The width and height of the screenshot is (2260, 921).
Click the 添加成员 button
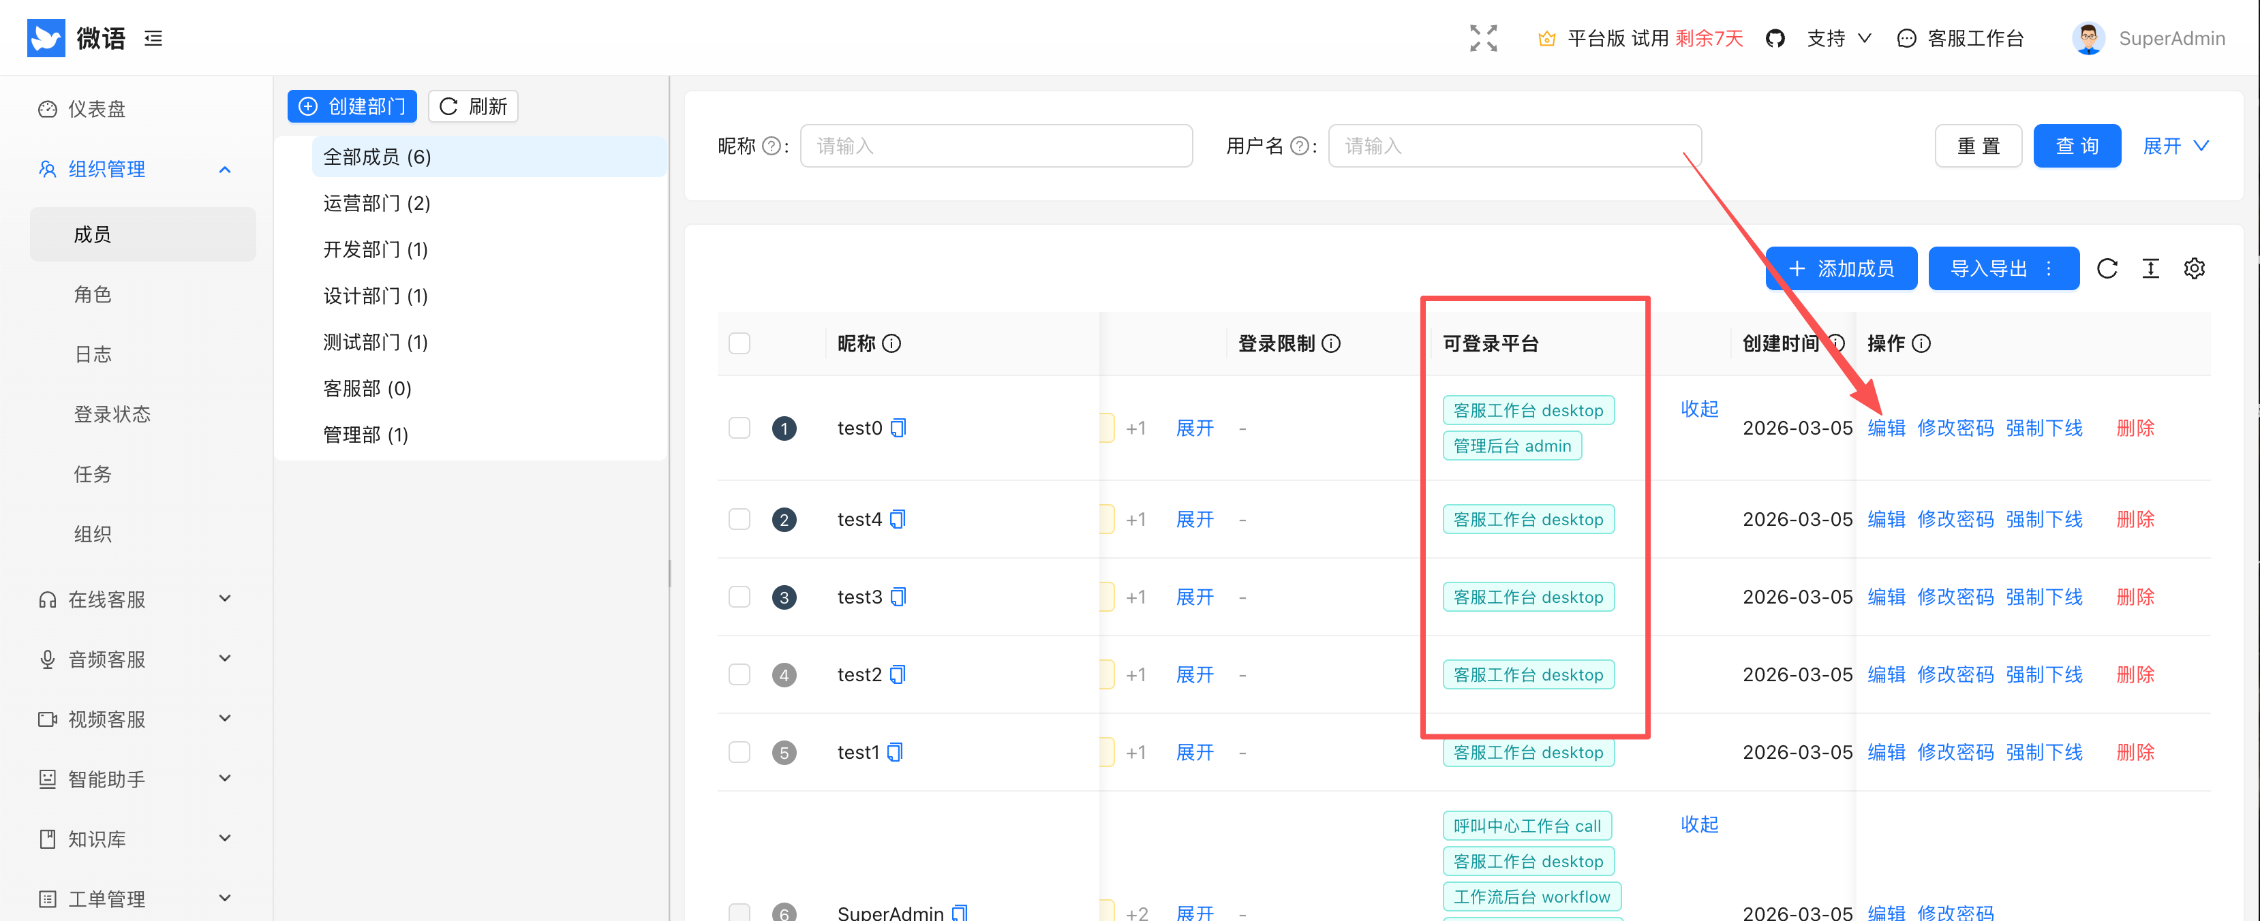point(1841,268)
